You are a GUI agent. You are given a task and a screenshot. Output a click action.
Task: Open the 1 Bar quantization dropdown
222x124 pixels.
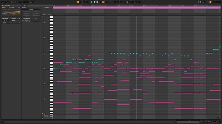pos(32,2)
